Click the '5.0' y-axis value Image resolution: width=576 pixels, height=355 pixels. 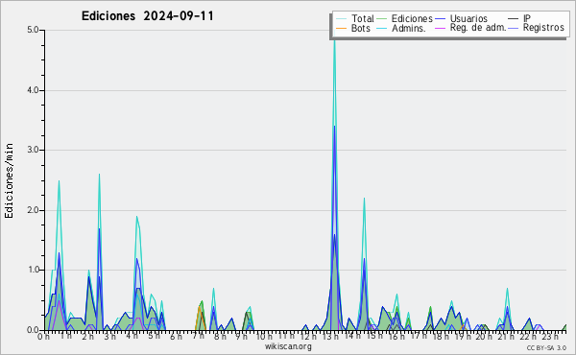[33, 30]
